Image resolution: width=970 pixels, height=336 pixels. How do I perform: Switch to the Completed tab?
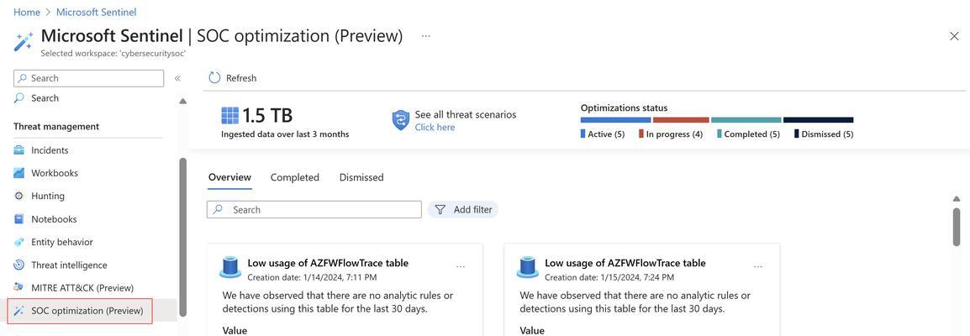click(294, 177)
